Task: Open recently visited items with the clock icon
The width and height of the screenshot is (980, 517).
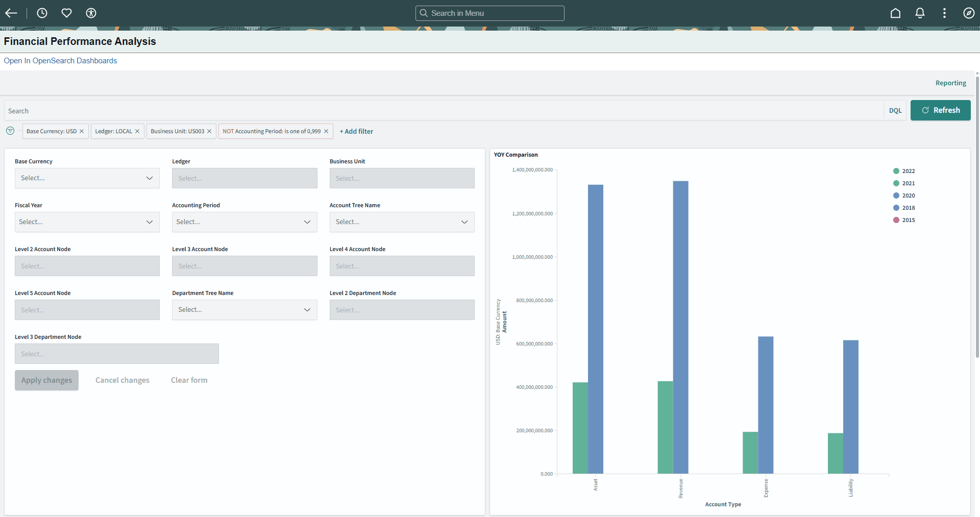Action: coord(42,13)
